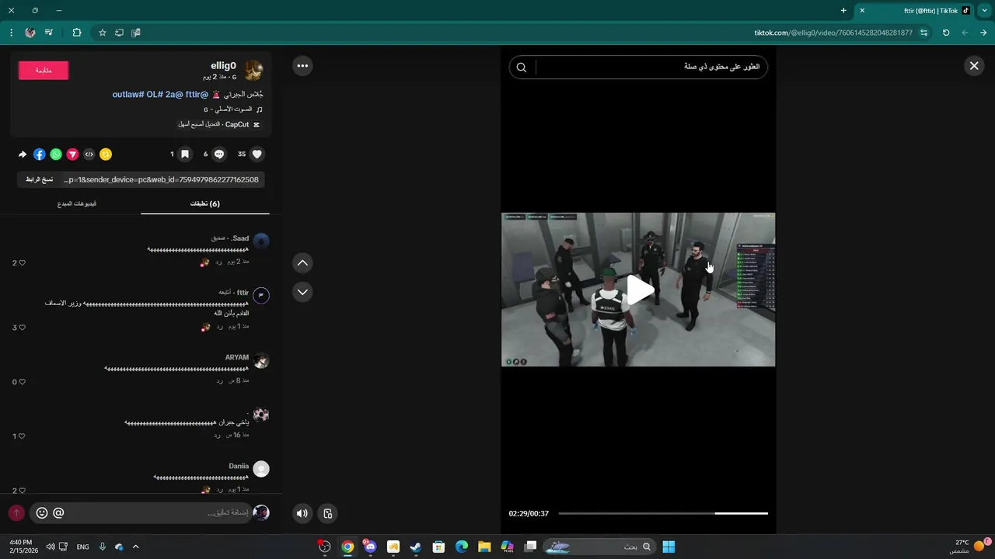Select the fttir TikTok browser tab

point(914,11)
